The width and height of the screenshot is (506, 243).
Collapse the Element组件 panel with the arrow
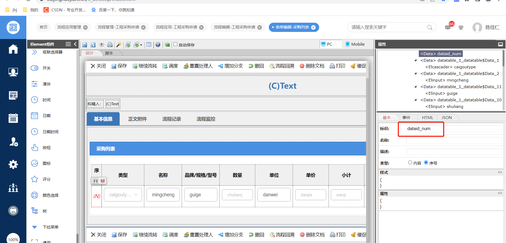click(x=75, y=44)
